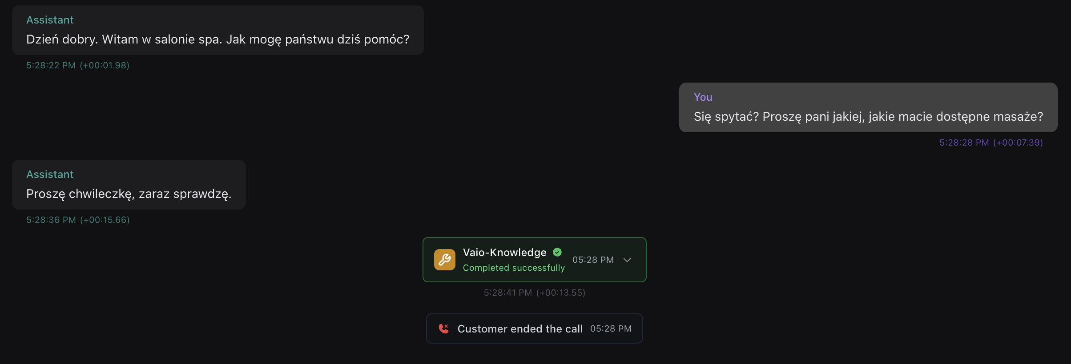Click the 'Completed successfully' status text
The height and width of the screenshot is (364, 1071).
[514, 268]
